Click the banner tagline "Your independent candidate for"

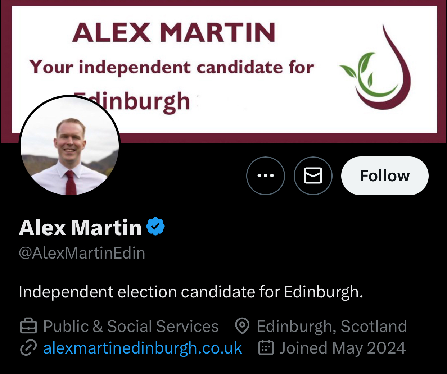(172, 67)
